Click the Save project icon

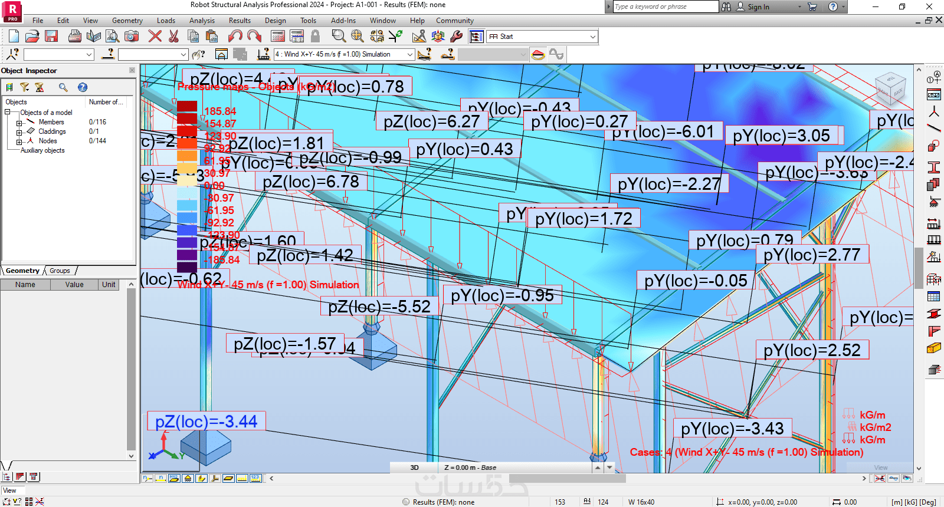51,37
